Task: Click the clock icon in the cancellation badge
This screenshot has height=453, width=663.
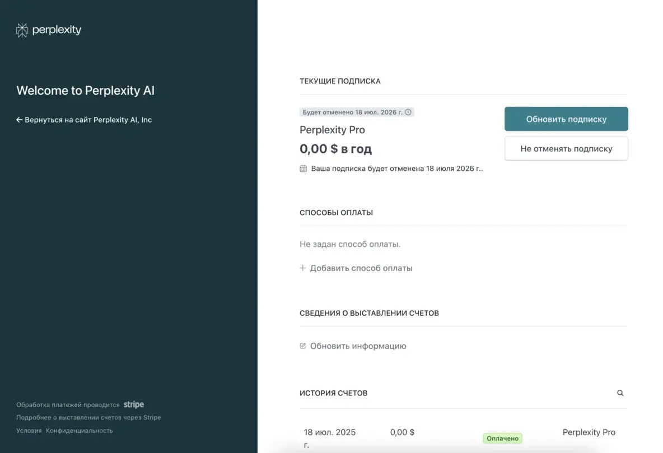Action: pyautogui.click(x=409, y=111)
